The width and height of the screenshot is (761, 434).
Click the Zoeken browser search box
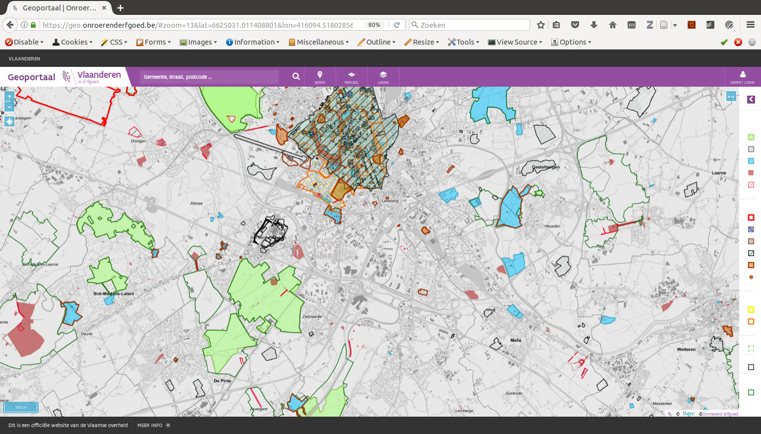pos(469,25)
